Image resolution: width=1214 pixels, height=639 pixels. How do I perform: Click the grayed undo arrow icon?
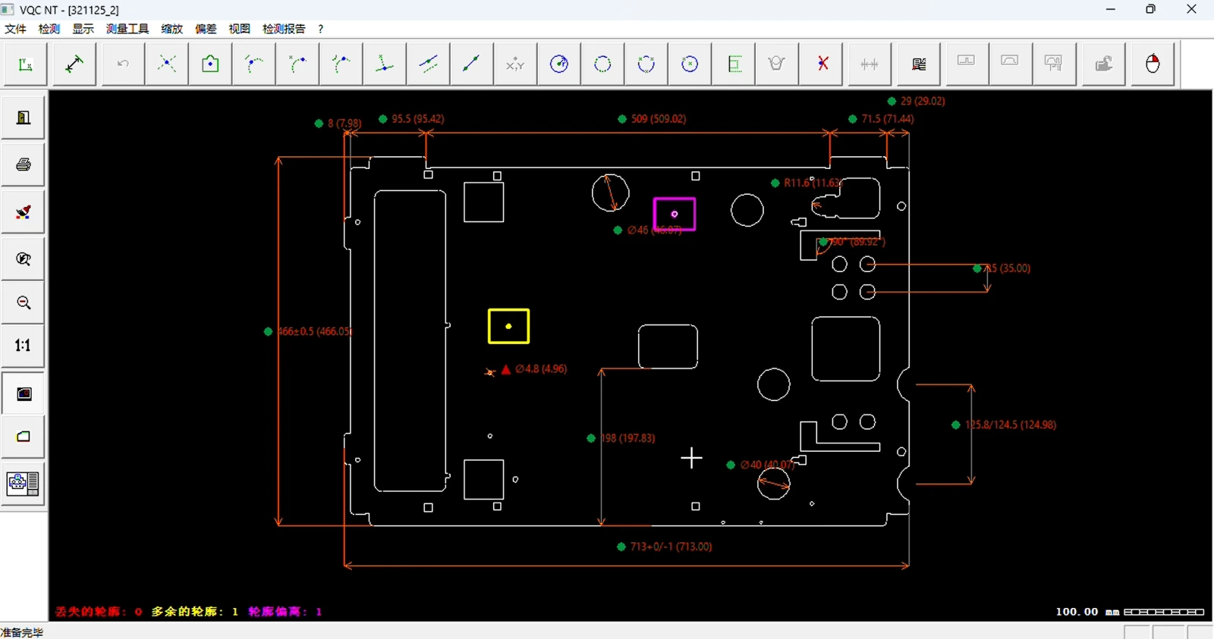point(123,64)
